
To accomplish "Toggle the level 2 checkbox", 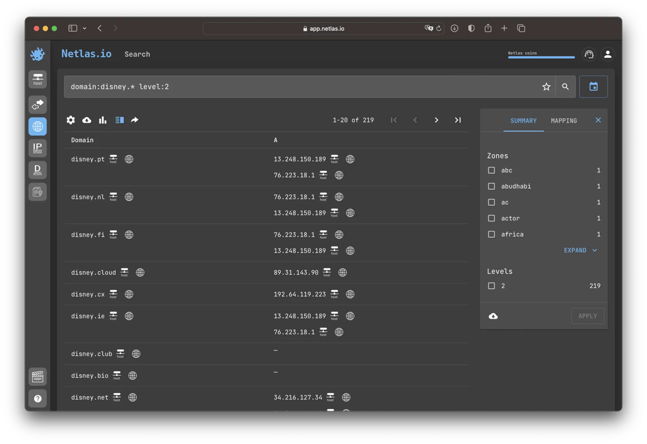I will coord(491,286).
